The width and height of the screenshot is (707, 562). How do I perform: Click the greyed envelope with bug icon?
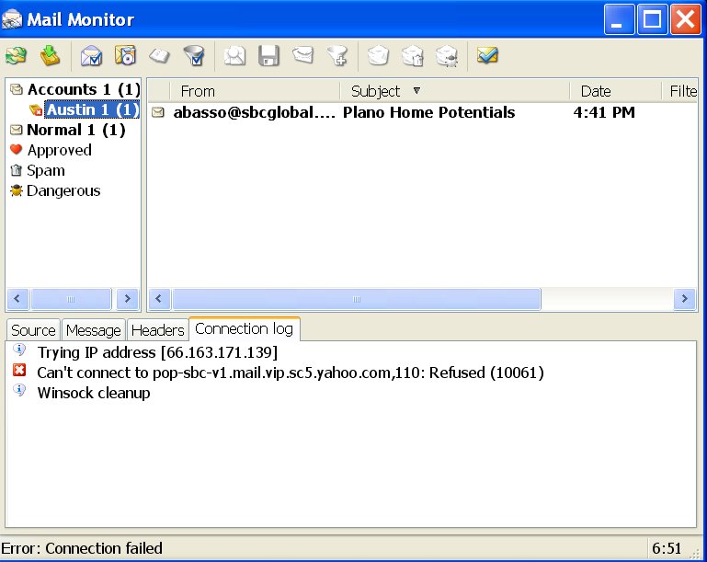tap(447, 56)
